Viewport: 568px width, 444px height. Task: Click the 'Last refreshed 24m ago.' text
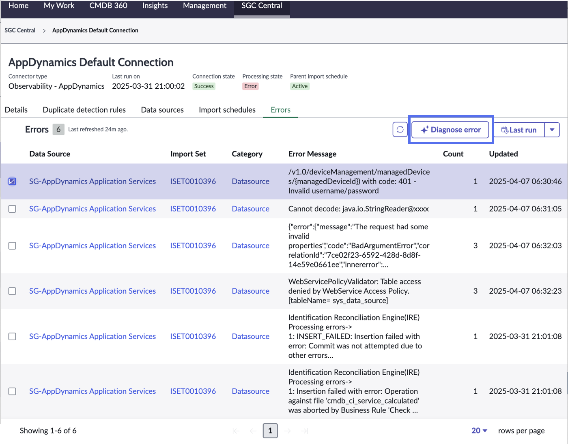coord(98,130)
